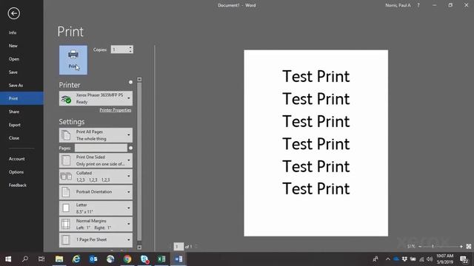Open the notification center icon
This screenshot has height=266, width=474.
464,259
